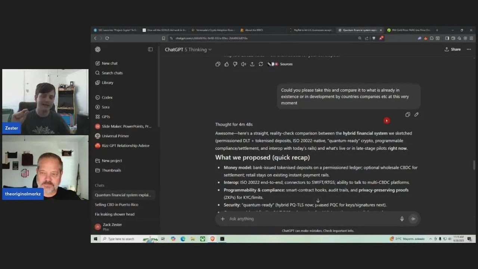Start a New chat

pyautogui.click(x=106, y=63)
